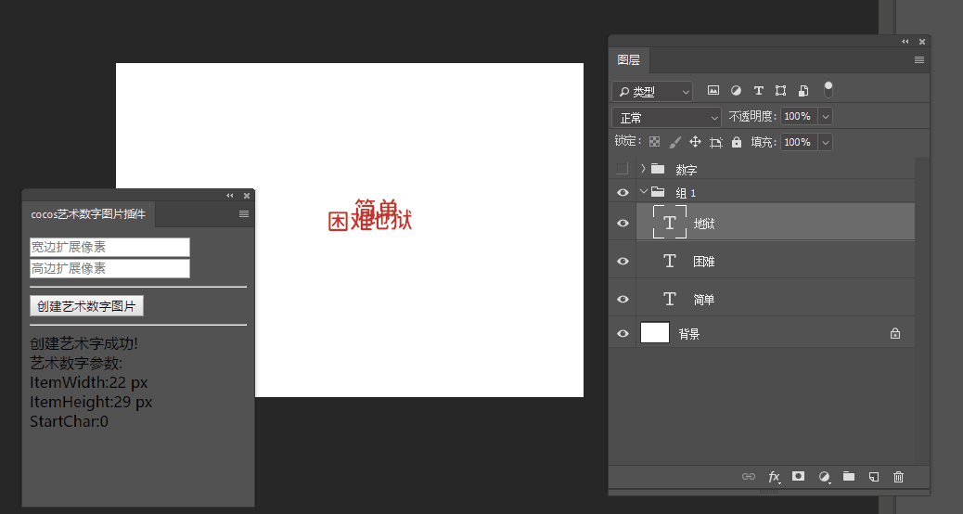
Task: Click the Layers panel vertical scrollbar
Action: pos(921,310)
